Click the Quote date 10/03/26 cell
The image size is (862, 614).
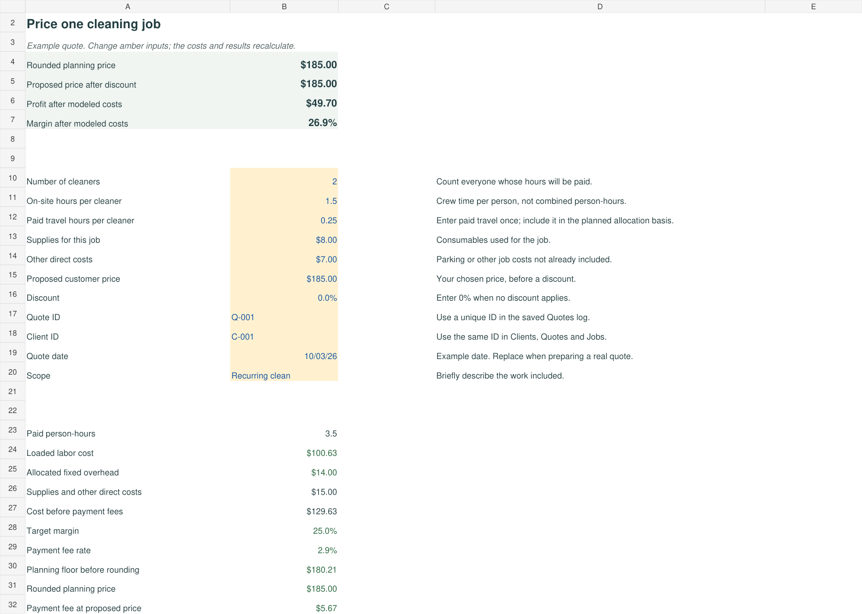click(x=284, y=353)
